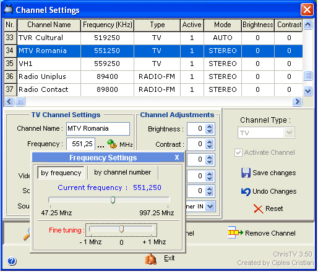Increase Brightness with the stepper arrows
The height and width of the screenshot is (272, 318).
pyautogui.click(x=210, y=126)
